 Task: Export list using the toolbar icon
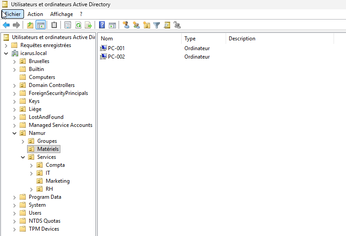(88, 25)
